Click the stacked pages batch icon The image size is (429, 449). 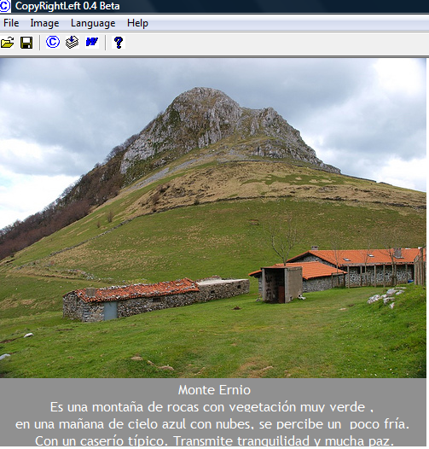pos(72,42)
